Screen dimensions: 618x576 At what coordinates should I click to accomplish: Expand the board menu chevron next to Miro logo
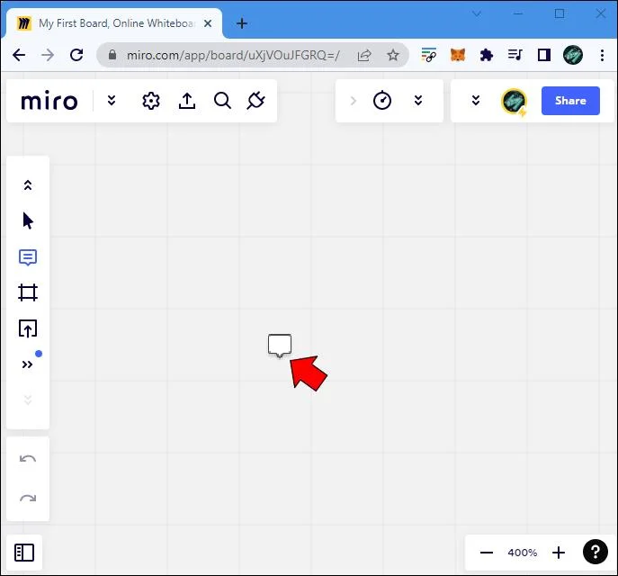pyautogui.click(x=112, y=101)
